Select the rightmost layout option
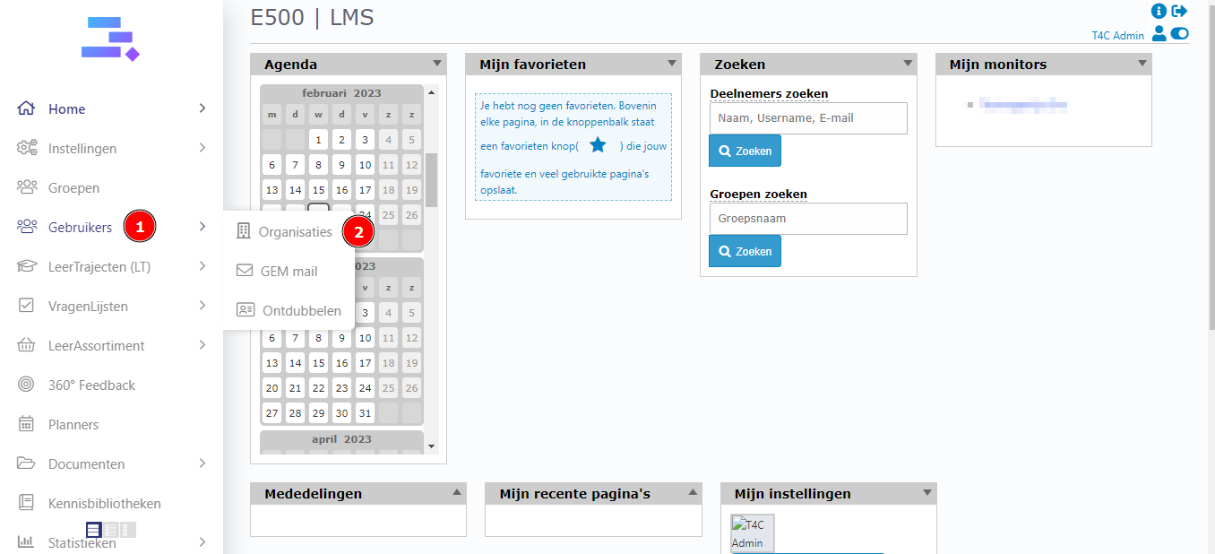Viewport: 1215px width, 554px height. pos(128,530)
